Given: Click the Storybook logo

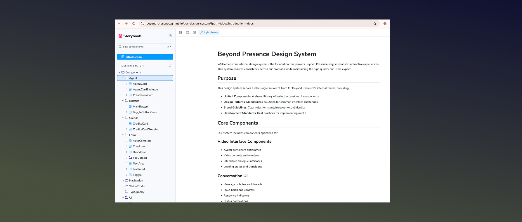Looking at the screenshot, I should pos(130,36).
